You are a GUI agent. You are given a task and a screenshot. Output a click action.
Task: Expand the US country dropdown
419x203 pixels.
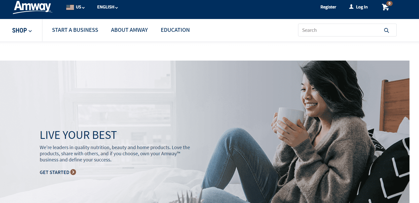[x=75, y=7]
